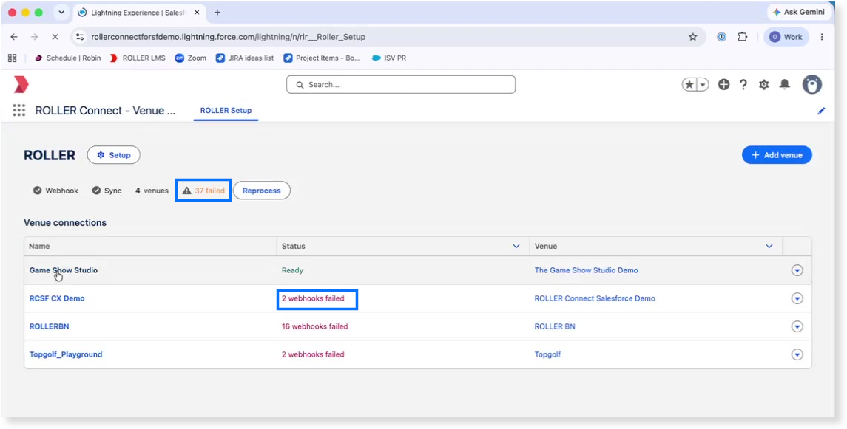This screenshot has width=847, height=429.
Task: Open row actions for Game Show Studio
Action: click(x=797, y=270)
